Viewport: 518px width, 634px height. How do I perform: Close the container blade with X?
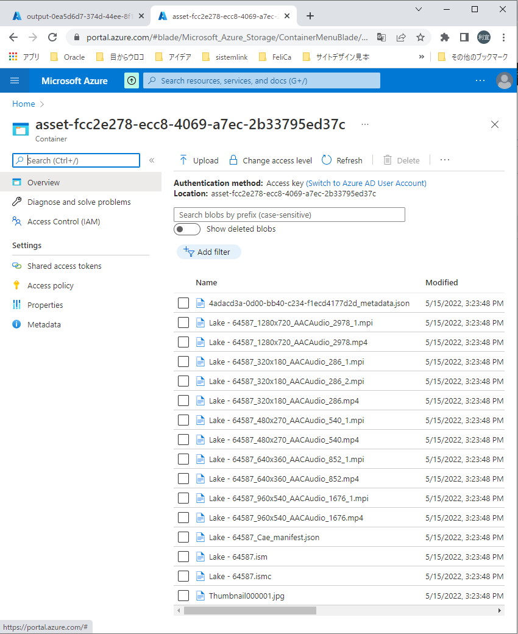click(x=495, y=124)
